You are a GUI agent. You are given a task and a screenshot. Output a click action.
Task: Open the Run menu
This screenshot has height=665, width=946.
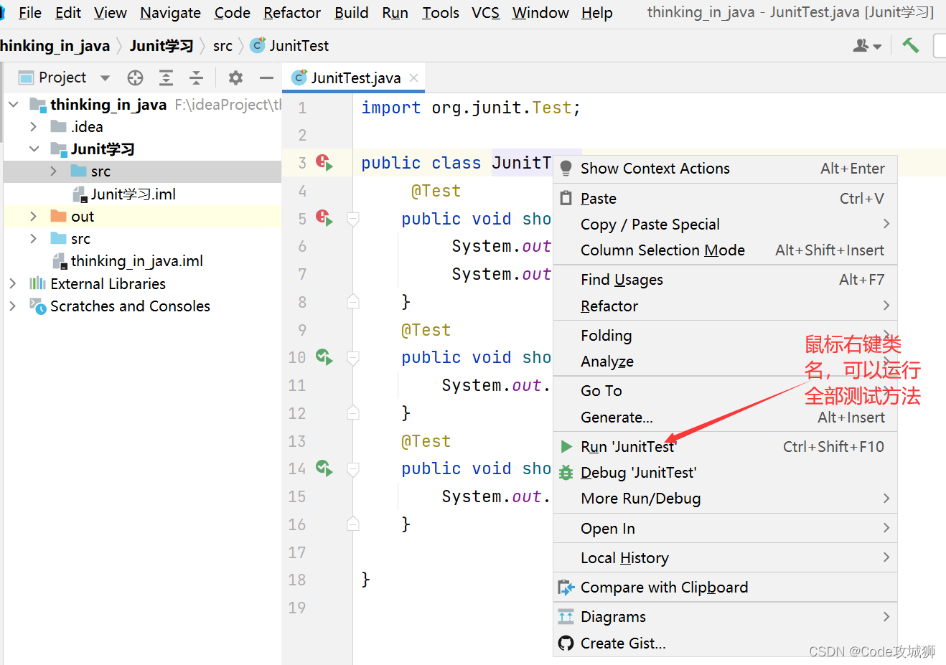(395, 13)
